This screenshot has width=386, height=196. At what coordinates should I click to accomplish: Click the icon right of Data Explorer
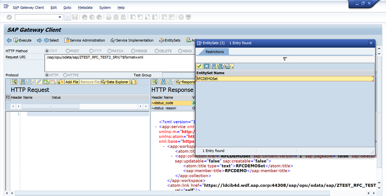134,82
